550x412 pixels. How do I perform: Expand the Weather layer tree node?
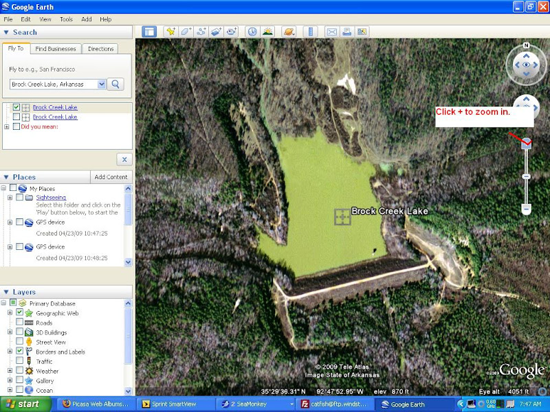click(x=10, y=371)
